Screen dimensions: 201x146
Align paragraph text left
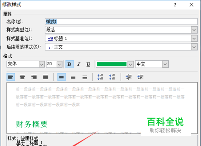click(x=11, y=77)
